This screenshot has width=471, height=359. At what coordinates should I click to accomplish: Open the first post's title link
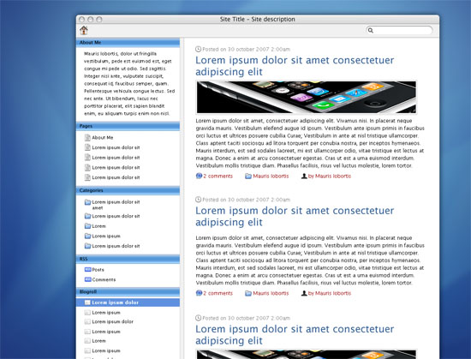295,66
